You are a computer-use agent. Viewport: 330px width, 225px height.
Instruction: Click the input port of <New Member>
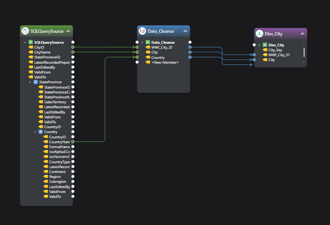point(137,62)
